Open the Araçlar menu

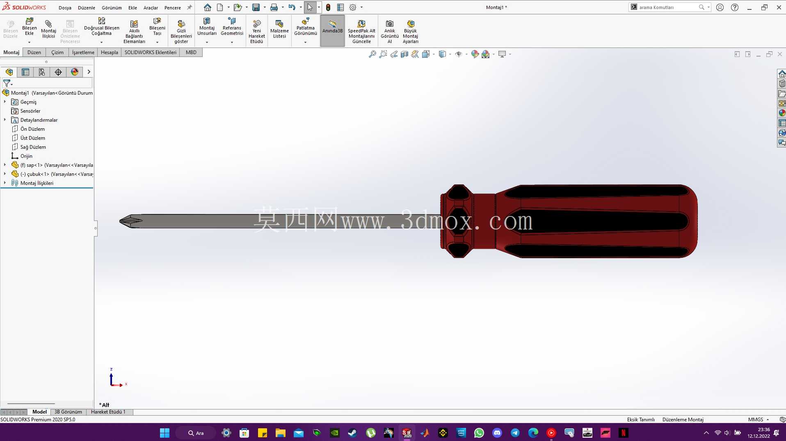tap(151, 7)
